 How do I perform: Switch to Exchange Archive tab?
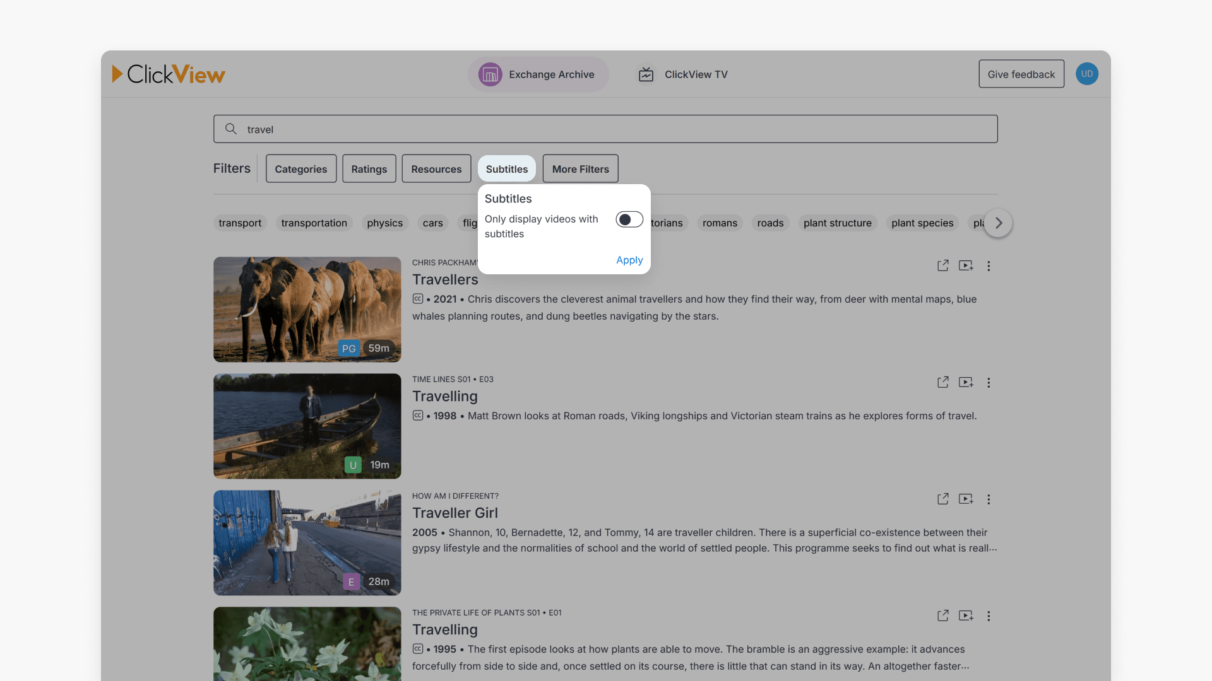coord(538,74)
